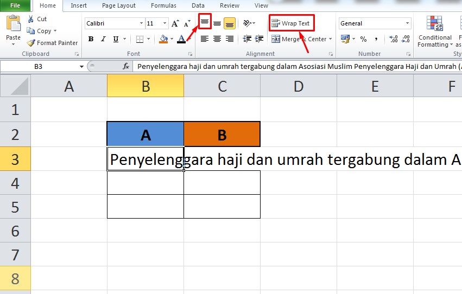Open Conditional Formatting menu
Image resolution: width=462 pixels, height=294 pixels.
pyautogui.click(x=435, y=32)
